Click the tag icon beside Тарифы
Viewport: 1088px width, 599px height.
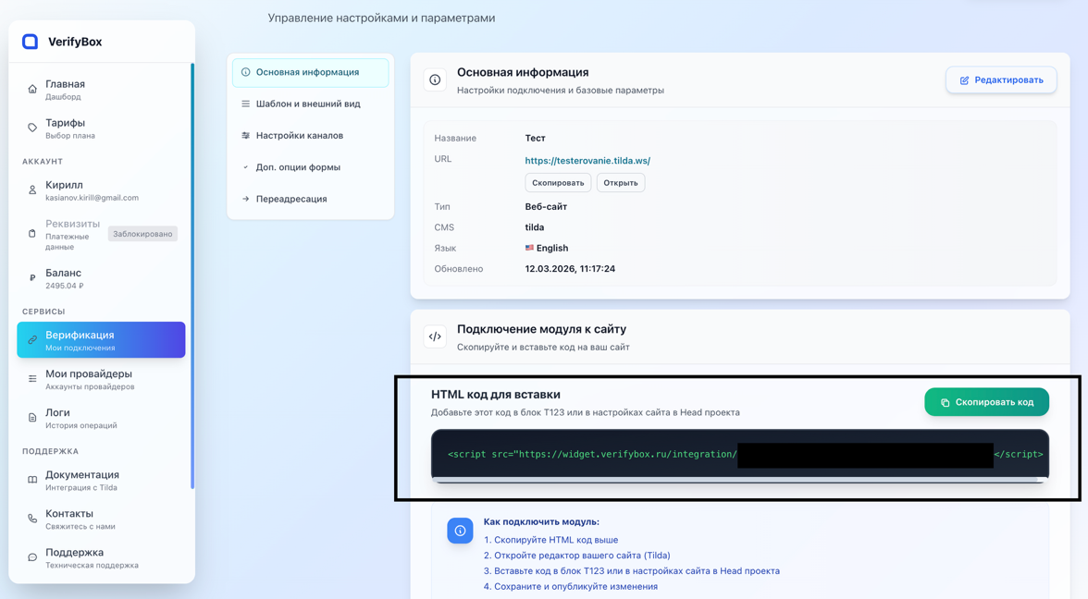click(x=31, y=128)
